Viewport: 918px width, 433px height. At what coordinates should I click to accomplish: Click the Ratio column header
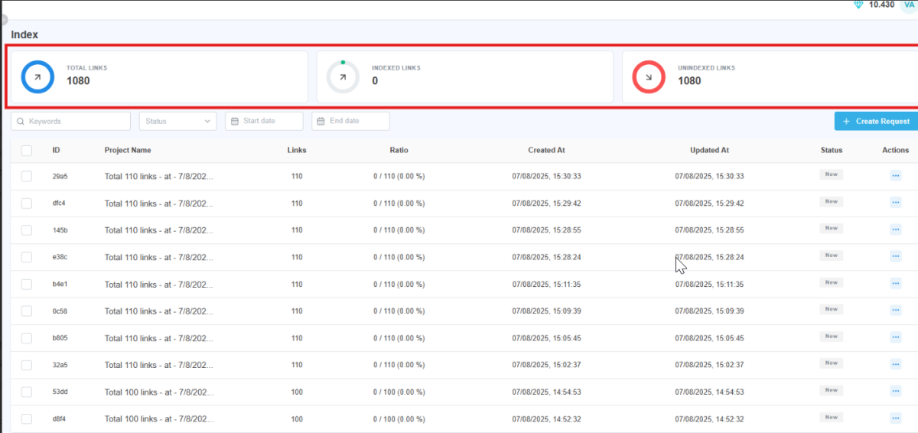tap(399, 151)
